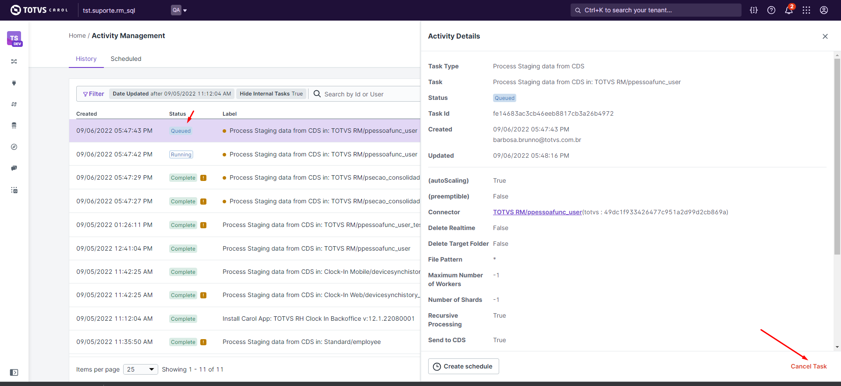Close the Activity Details panel

coord(825,36)
